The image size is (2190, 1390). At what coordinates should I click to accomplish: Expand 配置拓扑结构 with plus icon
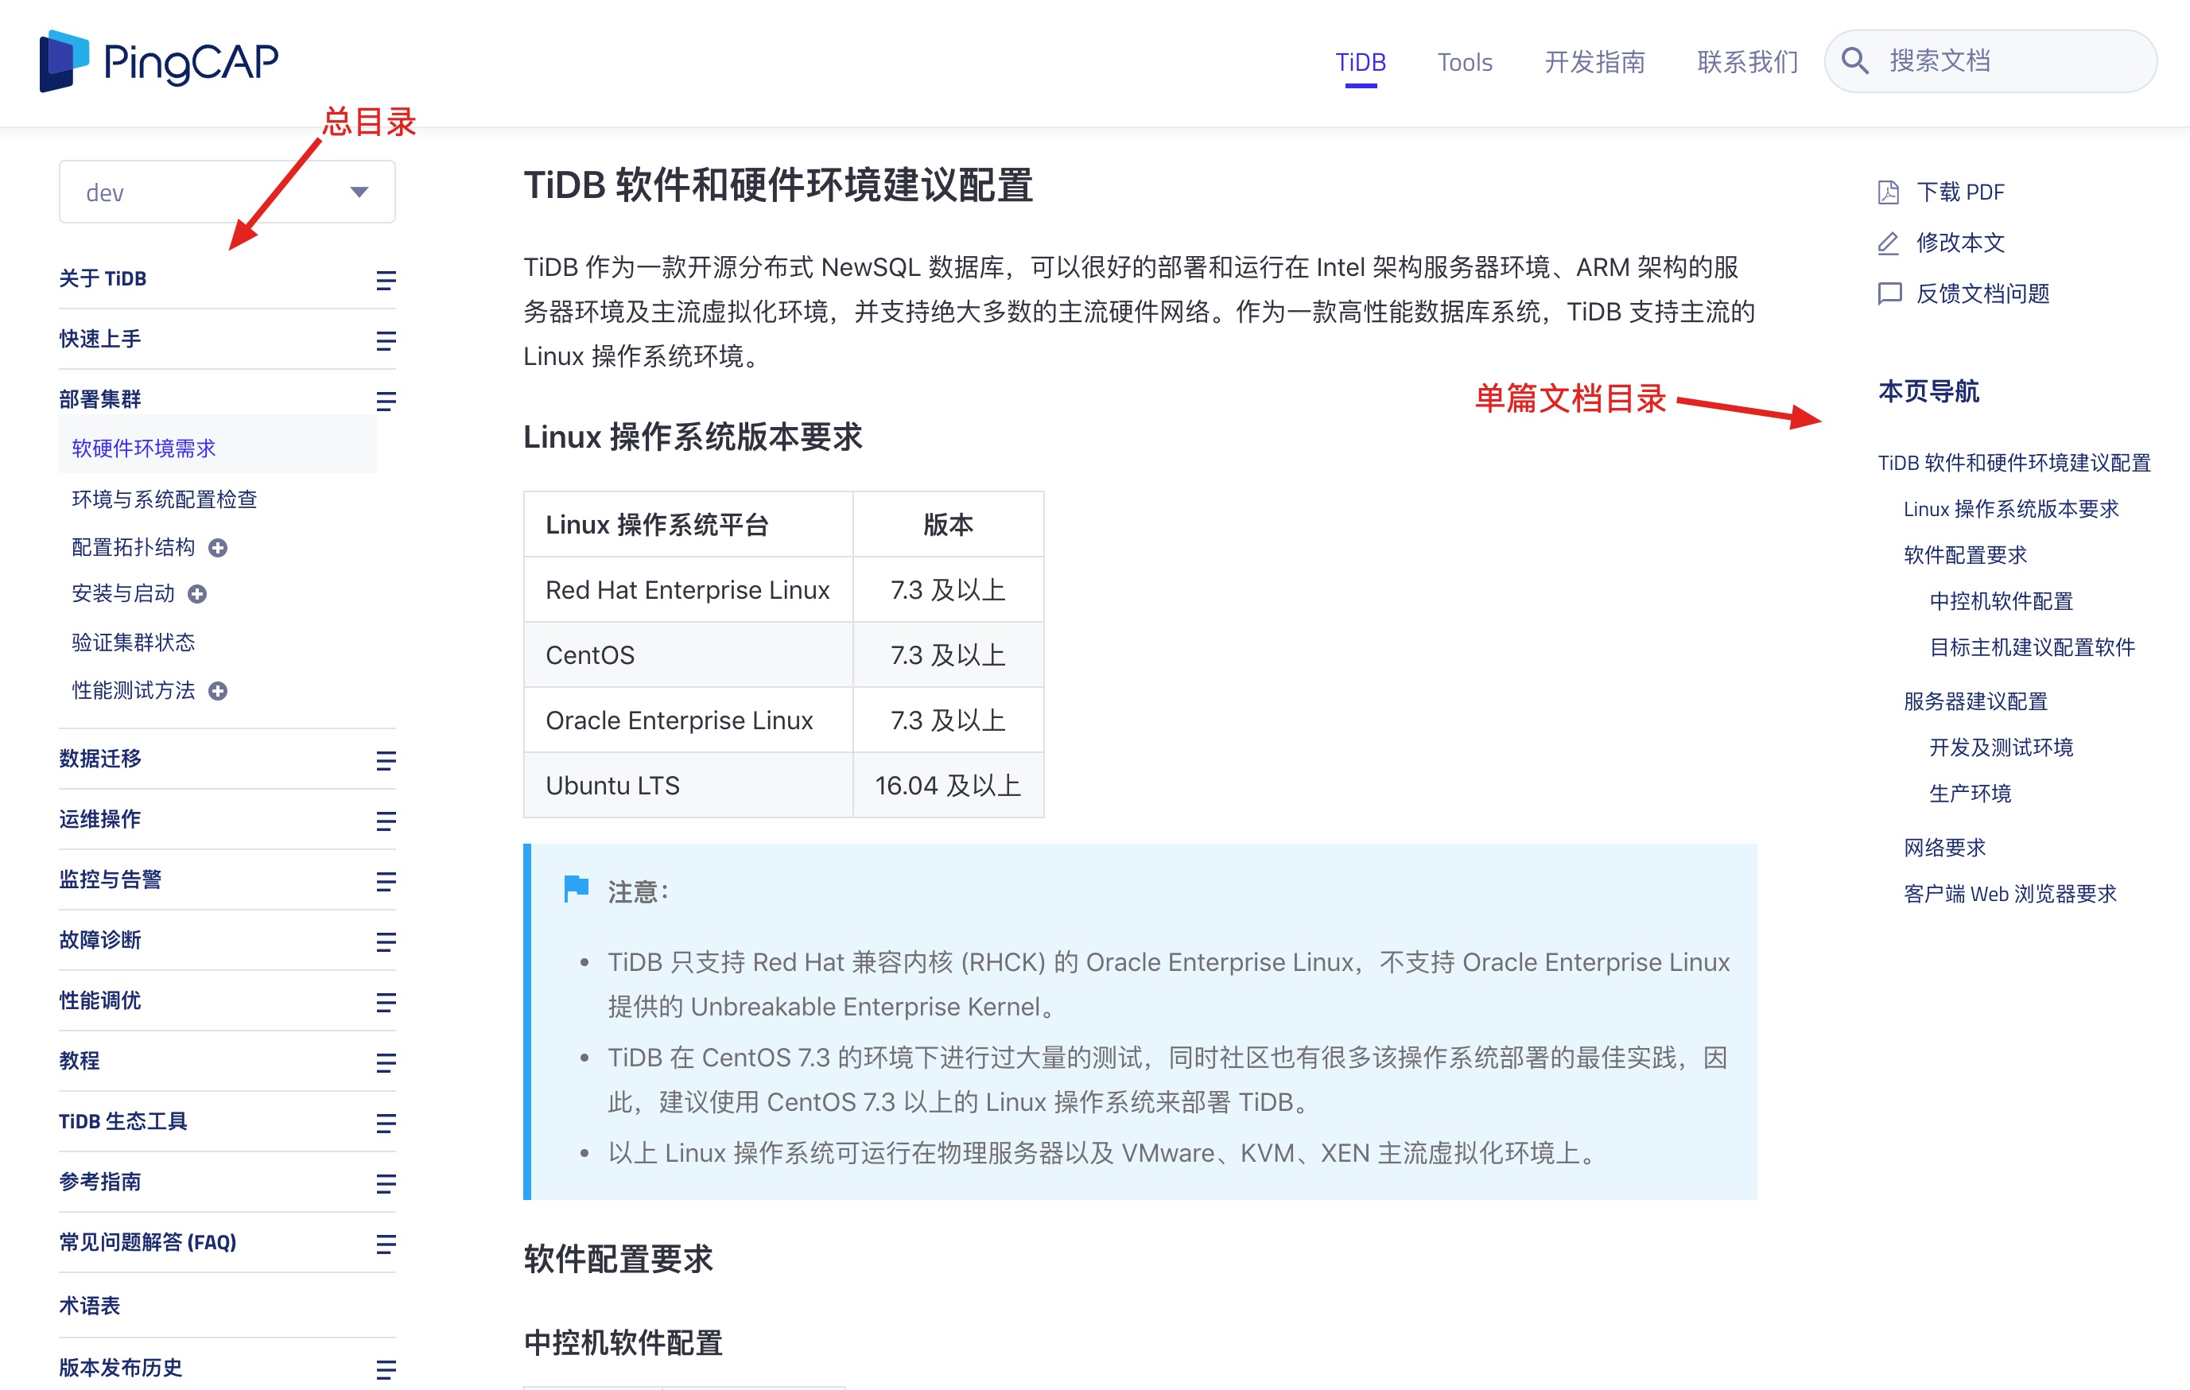217,548
